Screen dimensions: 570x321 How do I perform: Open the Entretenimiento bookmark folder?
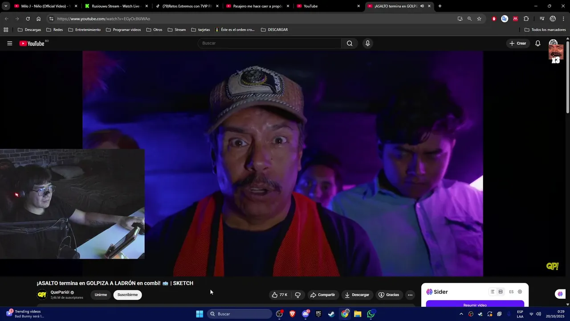84,30
